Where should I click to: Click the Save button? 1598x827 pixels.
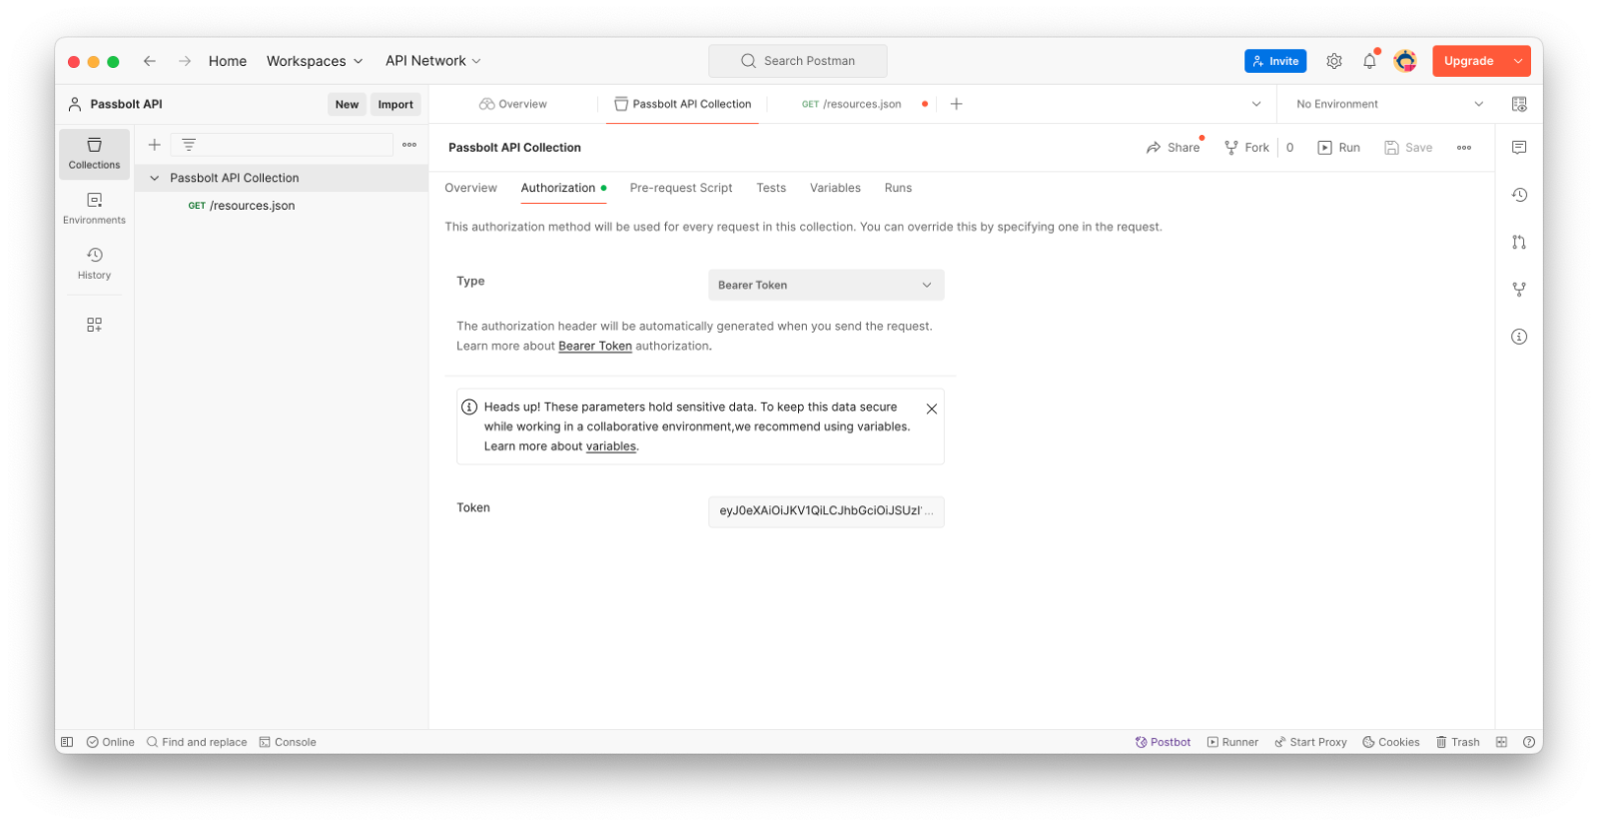1408,148
